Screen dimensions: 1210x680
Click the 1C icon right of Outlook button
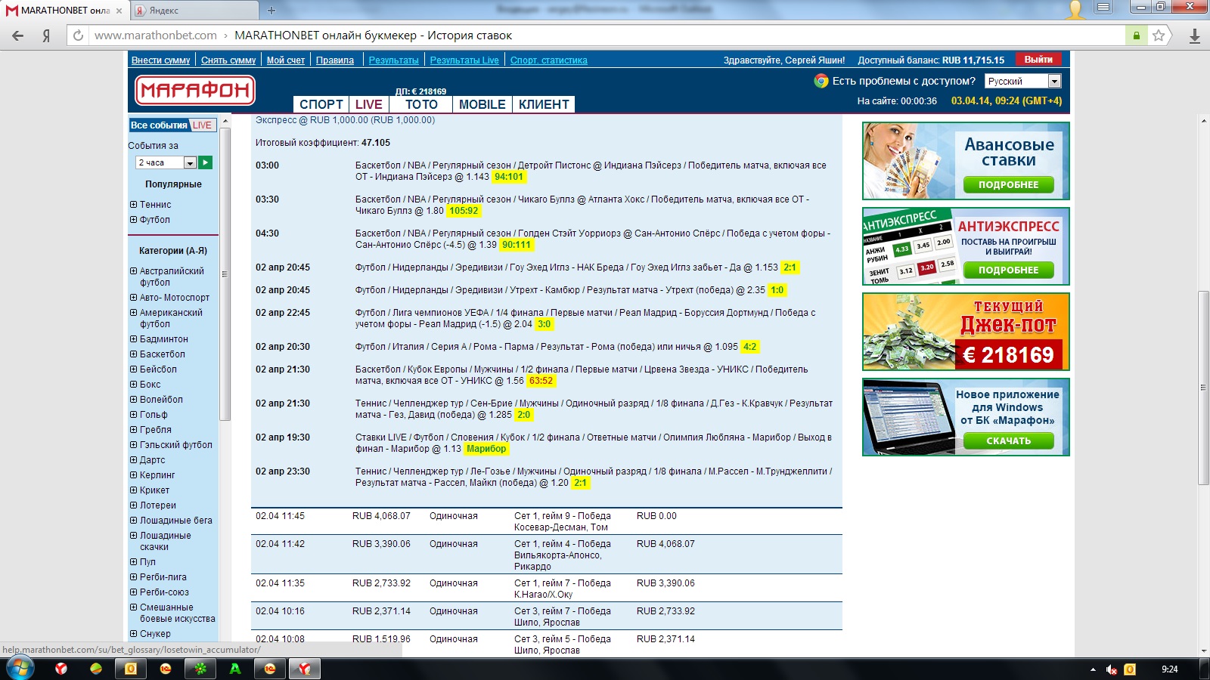coord(166,669)
